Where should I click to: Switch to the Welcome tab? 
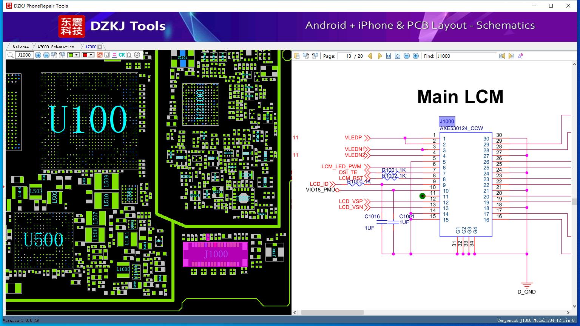click(x=21, y=47)
